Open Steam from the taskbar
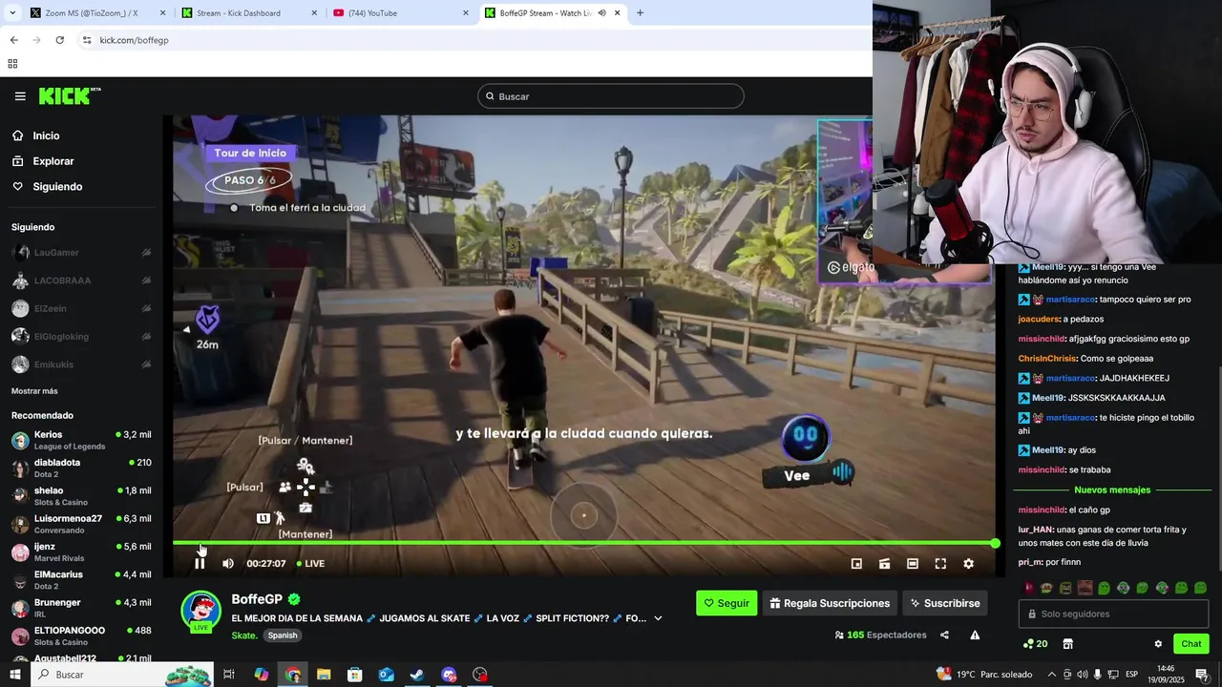This screenshot has width=1222, height=687. point(417,675)
